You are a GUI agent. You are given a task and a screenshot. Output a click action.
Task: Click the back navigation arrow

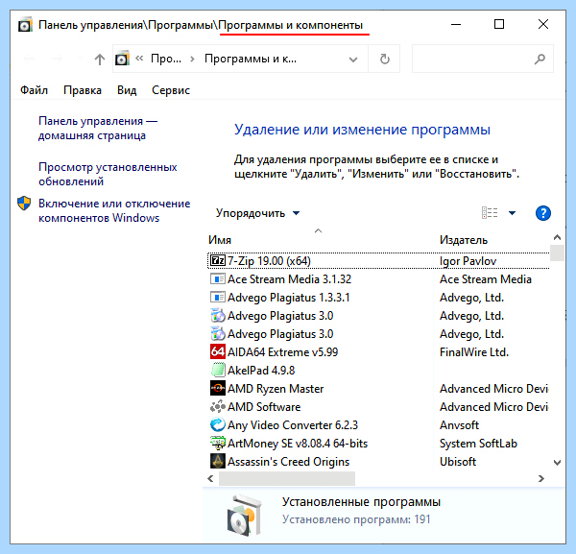(30, 59)
